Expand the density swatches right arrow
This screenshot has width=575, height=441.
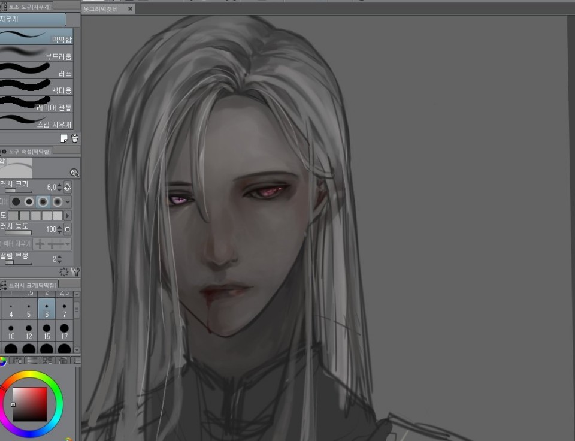(68, 215)
